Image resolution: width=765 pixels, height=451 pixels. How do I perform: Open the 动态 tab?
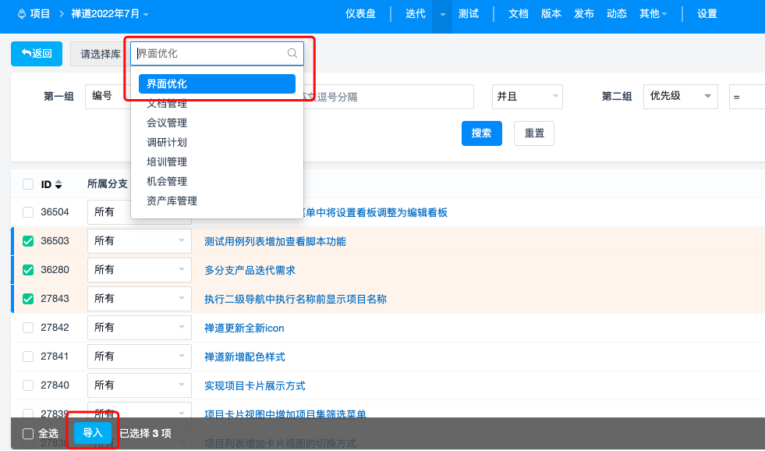point(616,14)
